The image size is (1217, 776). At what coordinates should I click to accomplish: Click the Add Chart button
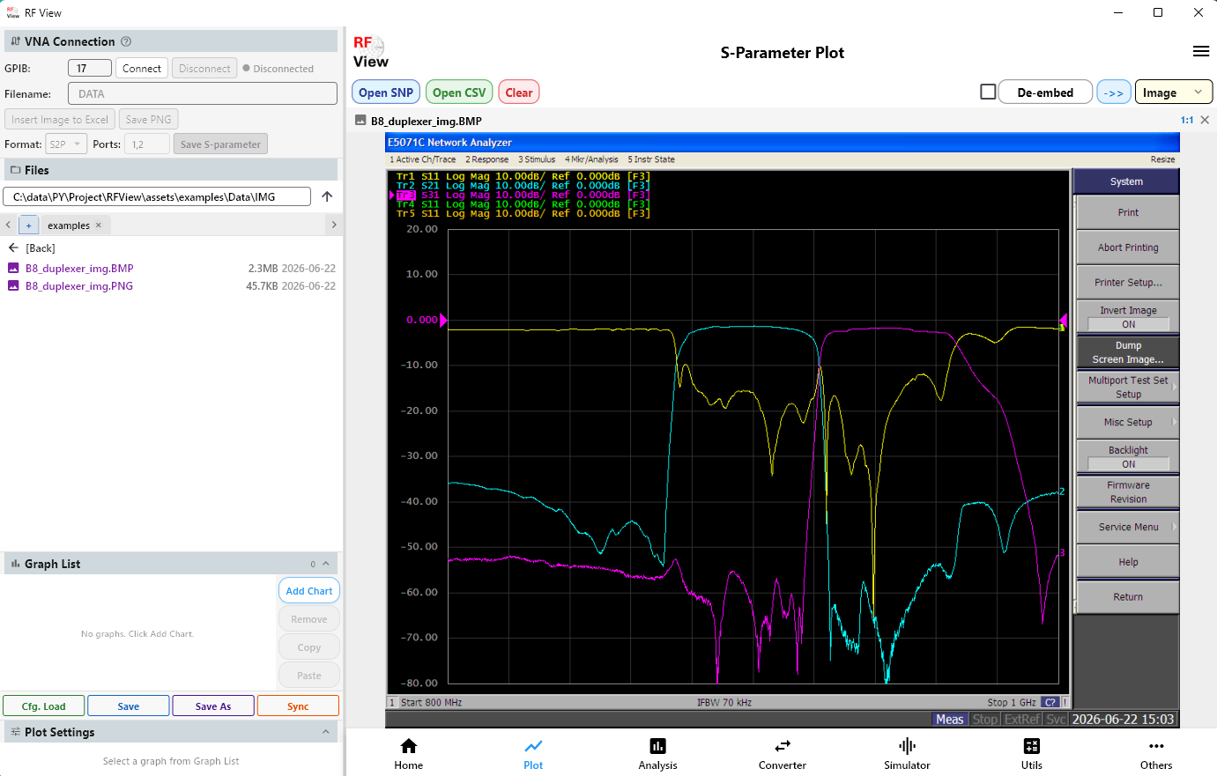tap(309, 591)
